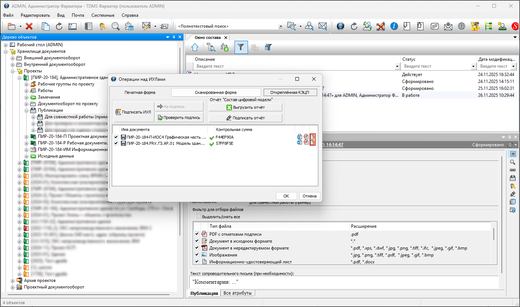Click the globe icon in top toolbar
Image resolution: width=520 pixels, height=307 pixels.
(461, 26)
